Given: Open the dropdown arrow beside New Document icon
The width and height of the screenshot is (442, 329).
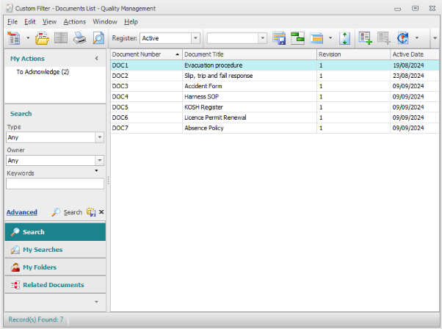Looking at the screenshot, I should [28, 37].
